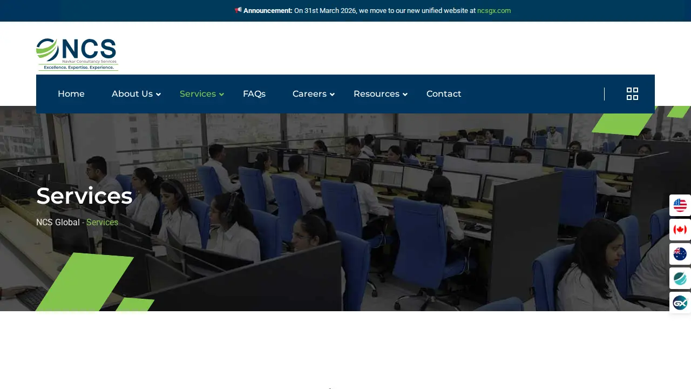Open the grid menu icon in navbar

632,94
